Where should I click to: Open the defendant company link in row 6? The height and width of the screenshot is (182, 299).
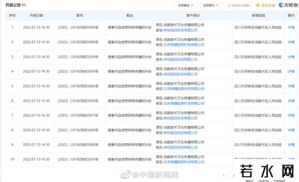click(x=184, y=103)
